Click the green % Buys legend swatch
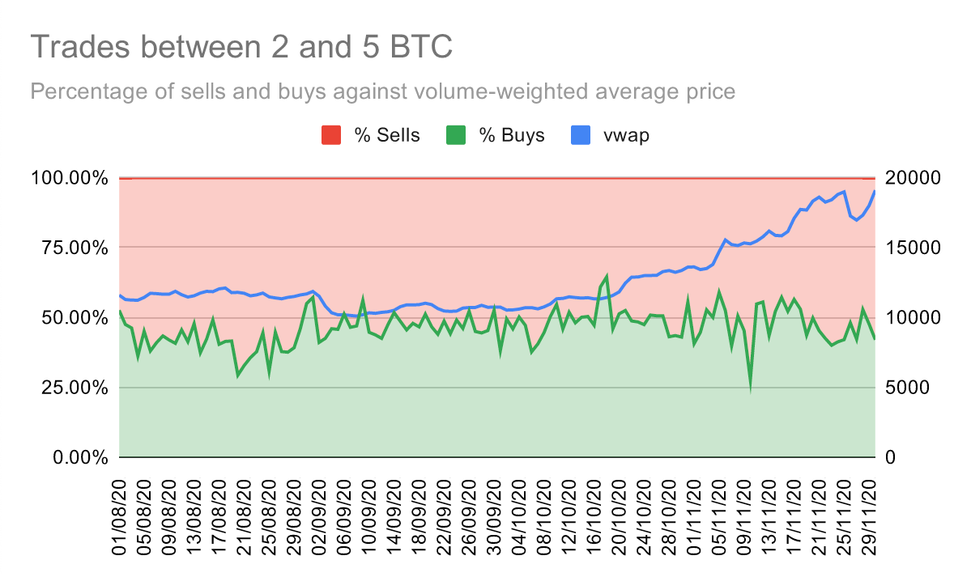The width and height of the screenshot is (954, 577). click(x=456, y=135)
